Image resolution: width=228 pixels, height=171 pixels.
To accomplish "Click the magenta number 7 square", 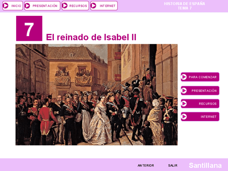I will tap(29, 28).
